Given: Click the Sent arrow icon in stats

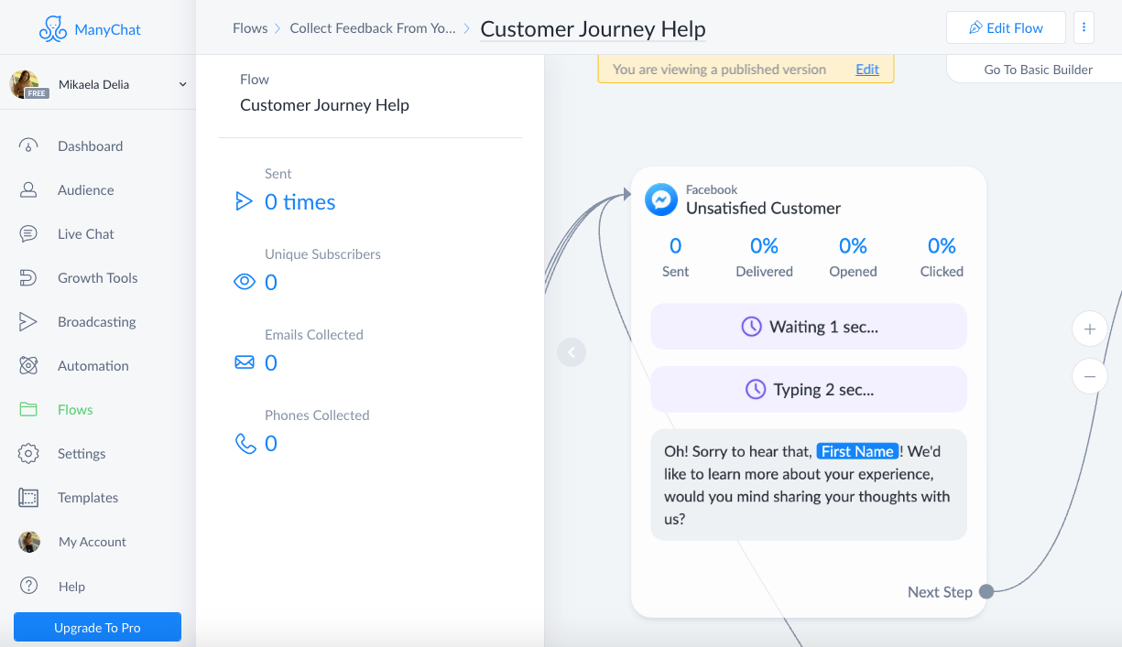Looking at the screenshot, I should pos(244,201).
